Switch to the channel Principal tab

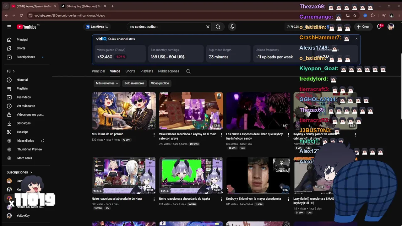coord(98,71)
